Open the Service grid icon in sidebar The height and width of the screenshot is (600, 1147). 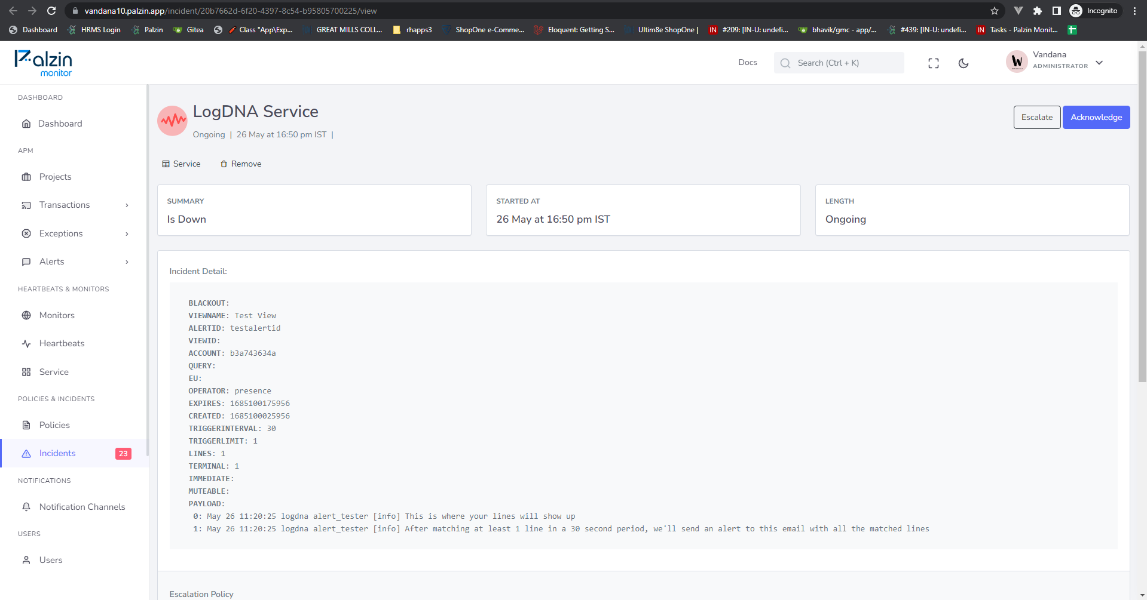coord(26,372)
